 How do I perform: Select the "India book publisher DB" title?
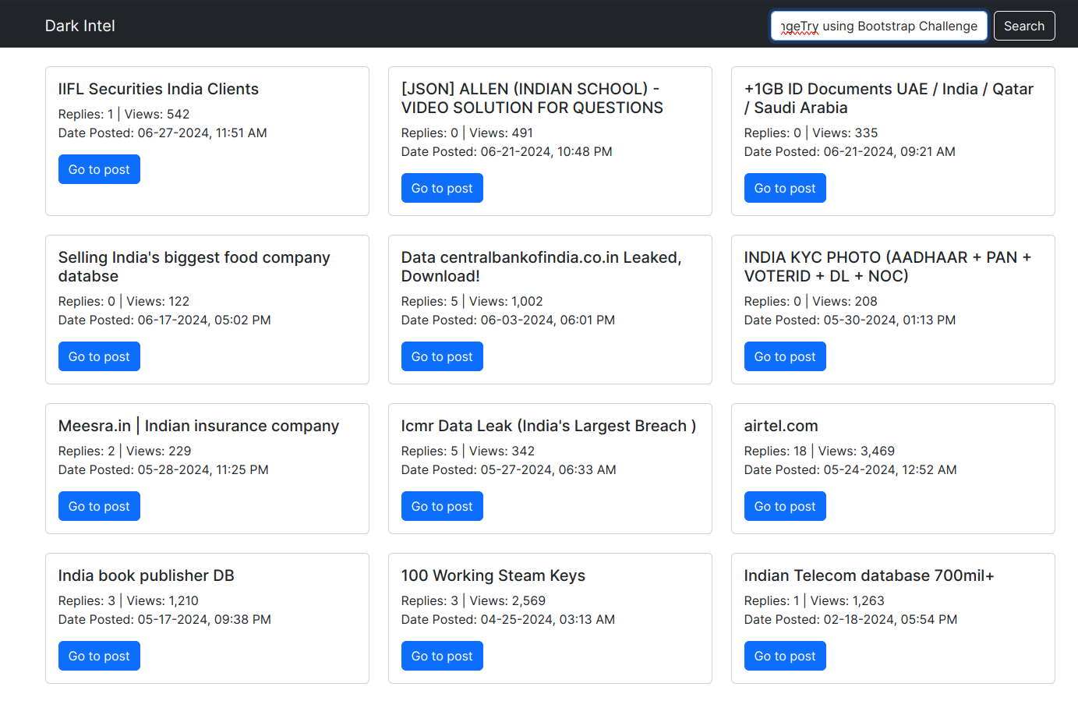click(147, 575)
